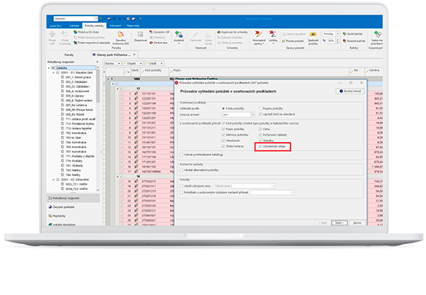Open the Limitky ribbon tool
Screen dimensions: 426x295
(x=273, y=37)
